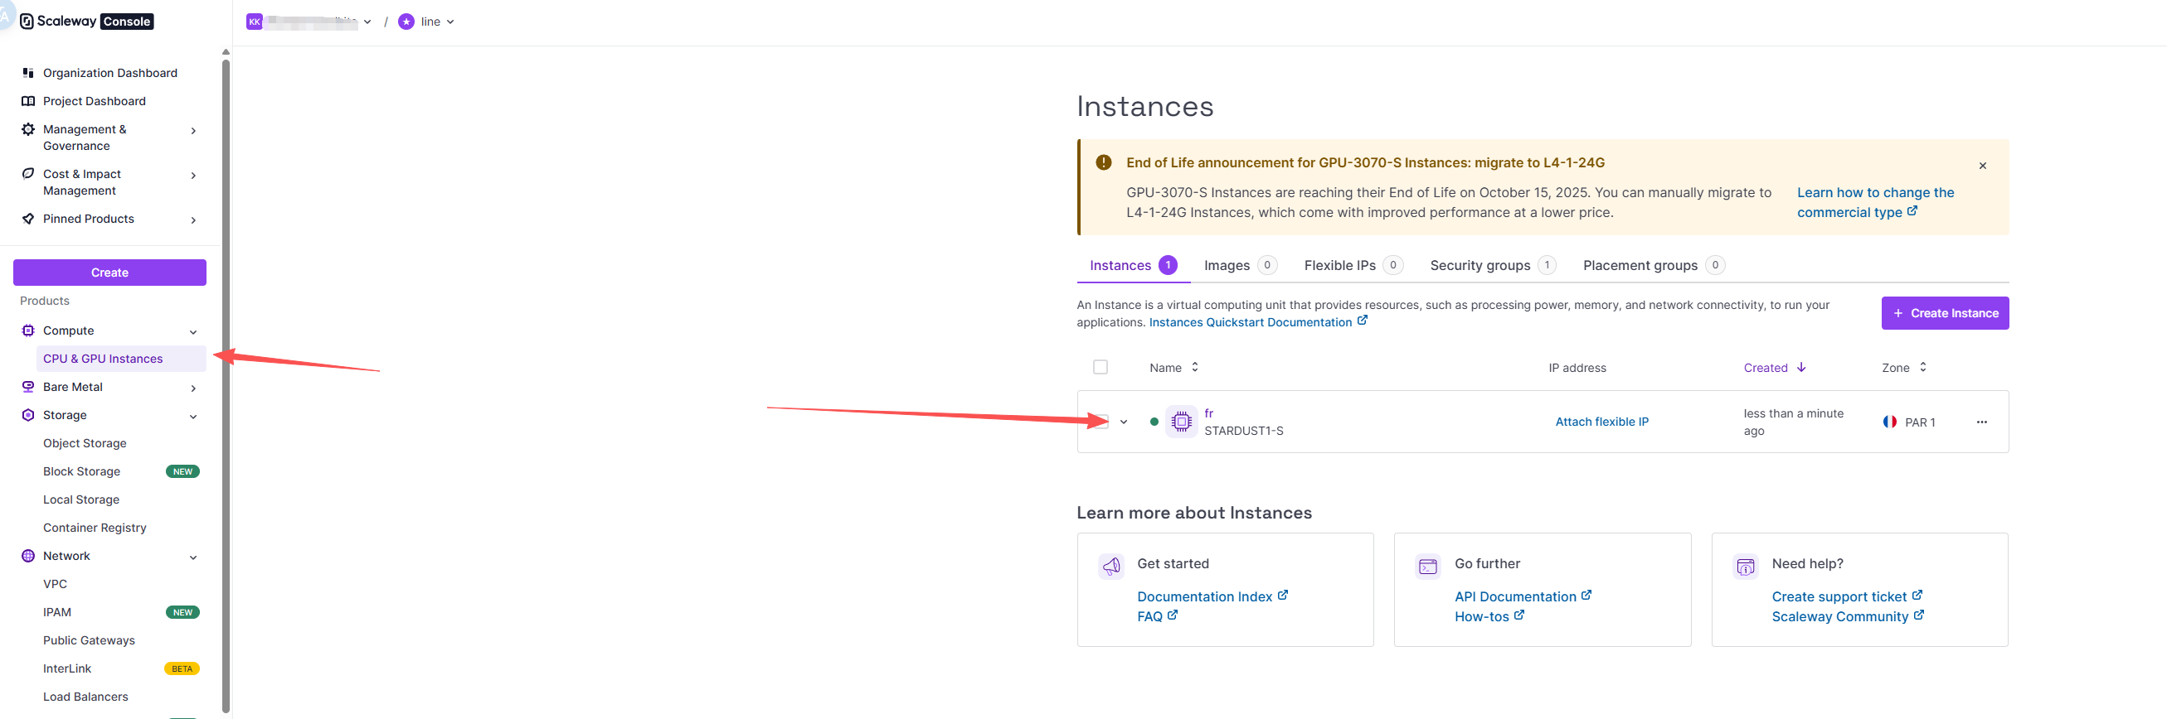Open Public Gateways in the sidebar
Viewport: 2167px width, 719px height.
coord(90,640)
